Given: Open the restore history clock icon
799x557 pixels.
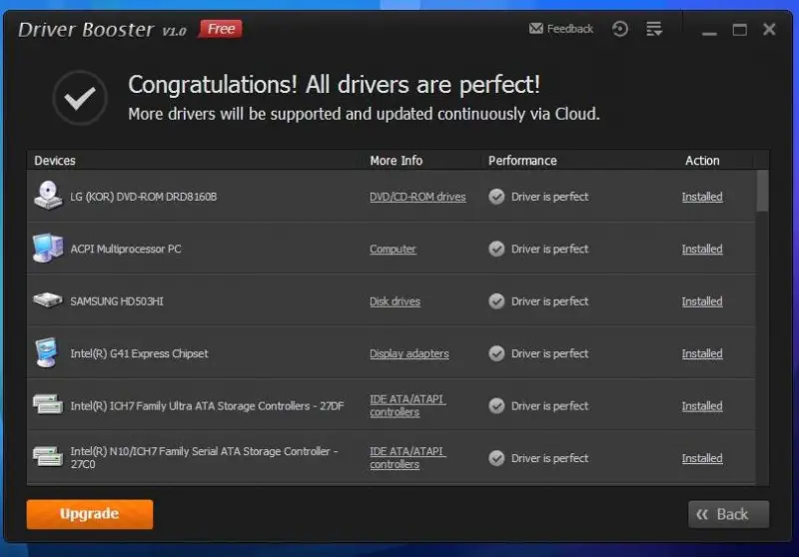Looking at the screenshot, I should point(619,29).
